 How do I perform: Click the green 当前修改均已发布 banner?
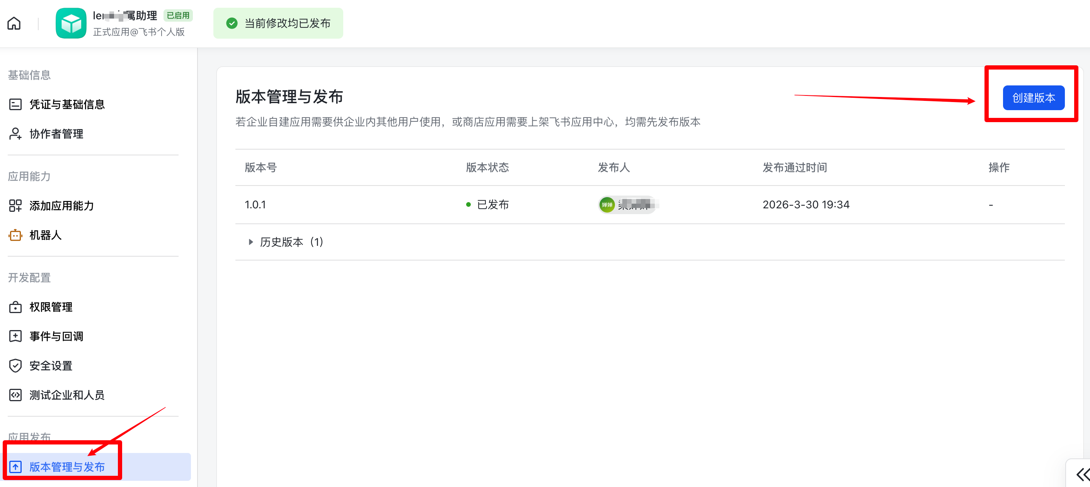278,23
